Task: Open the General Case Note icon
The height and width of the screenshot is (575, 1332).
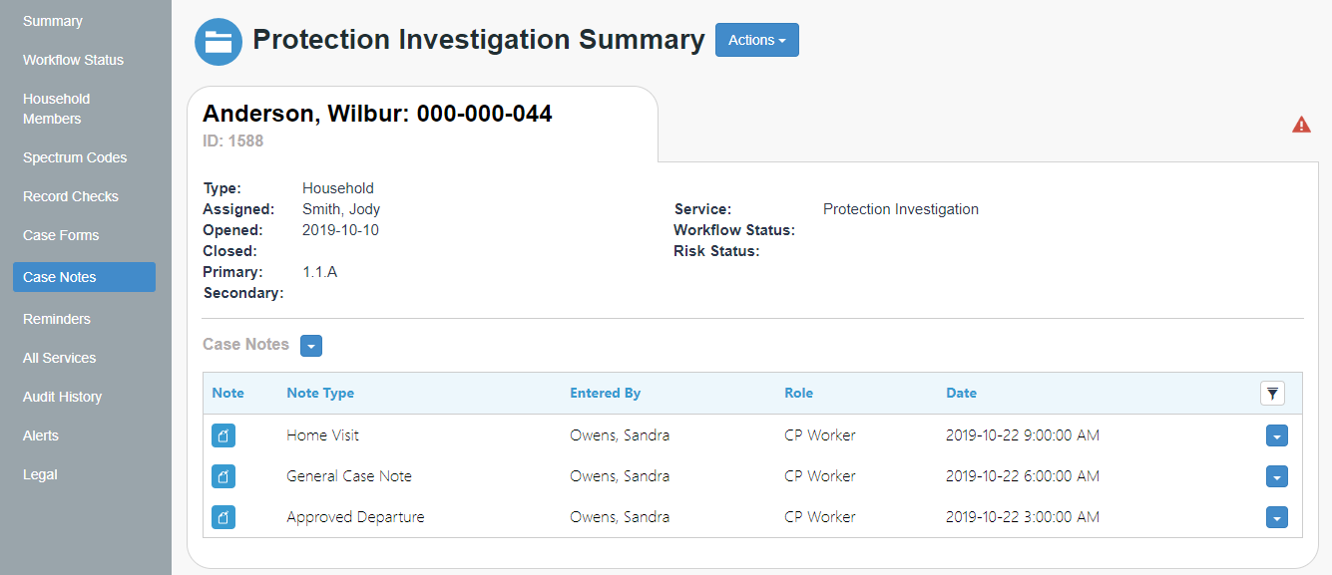Action: [x=223, y=476]
